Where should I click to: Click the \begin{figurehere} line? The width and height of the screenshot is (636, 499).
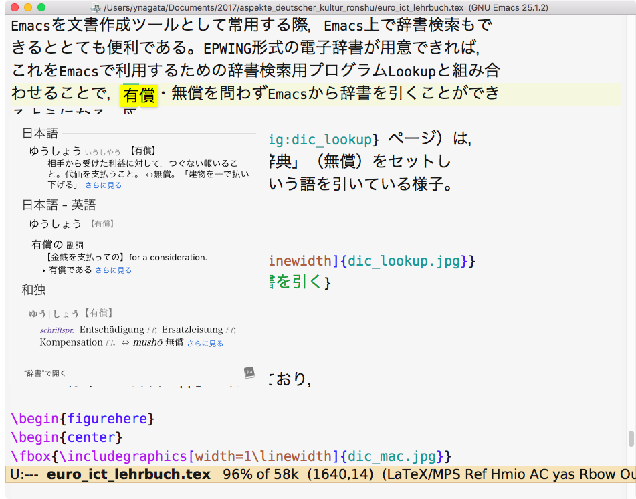(83, 418)
